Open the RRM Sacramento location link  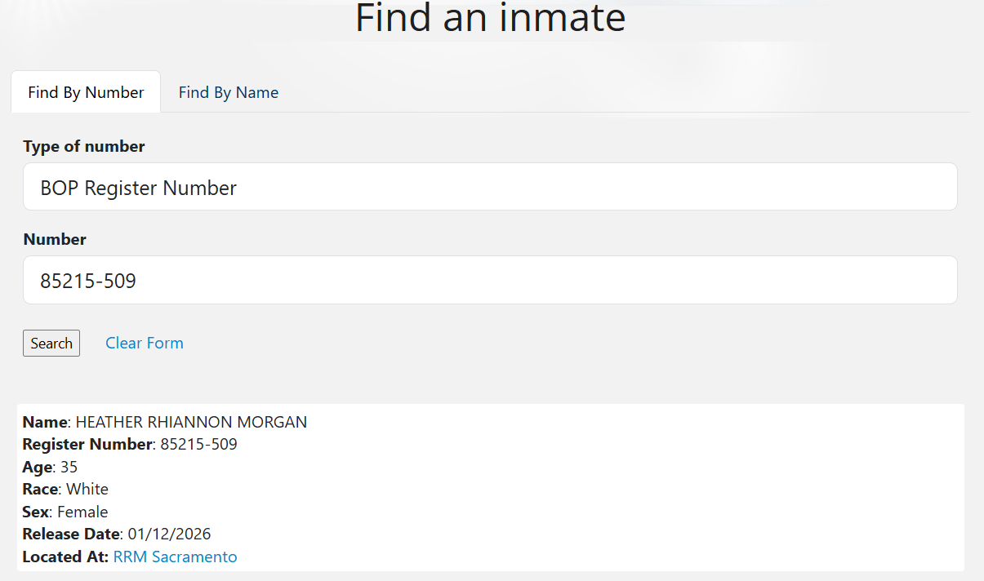coord(175,557)
